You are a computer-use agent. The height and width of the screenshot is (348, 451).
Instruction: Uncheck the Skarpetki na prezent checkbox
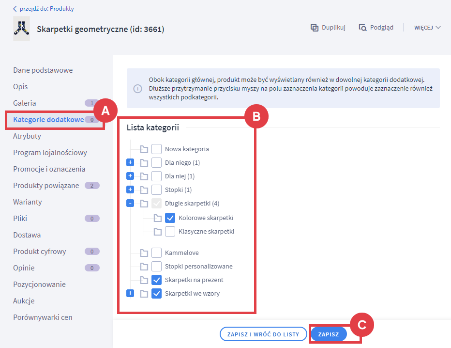coord(156,280)
